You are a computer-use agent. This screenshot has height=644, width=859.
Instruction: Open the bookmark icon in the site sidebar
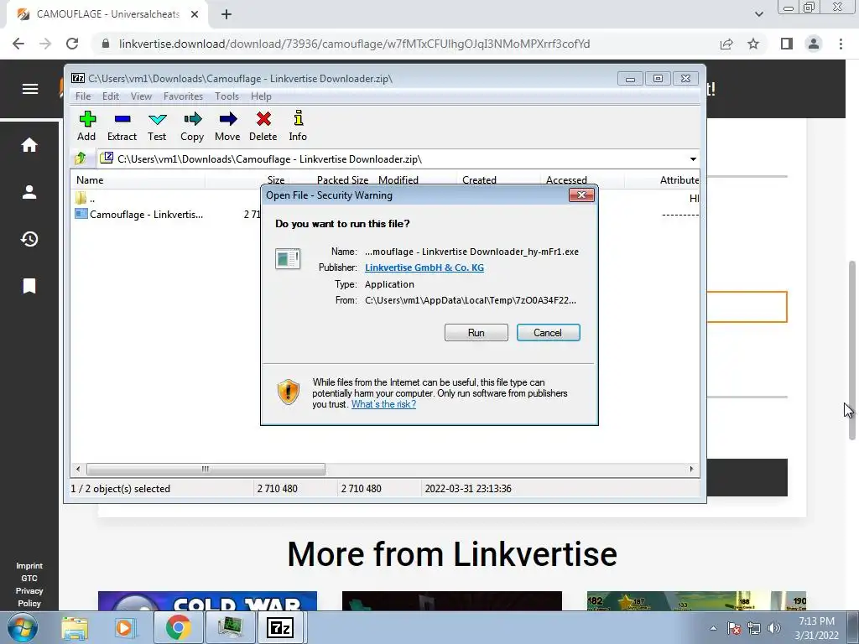29,286
